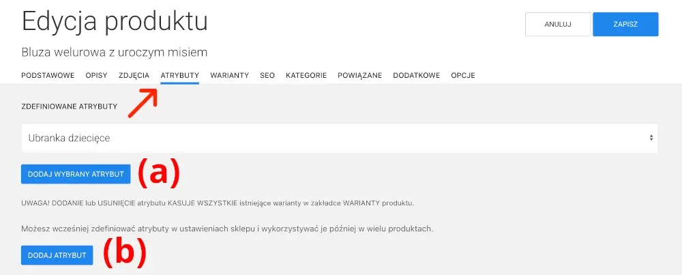The width and height of the screenshot is (682, 275).
Task: Switch to the OPISY tab
Action: 96,75
